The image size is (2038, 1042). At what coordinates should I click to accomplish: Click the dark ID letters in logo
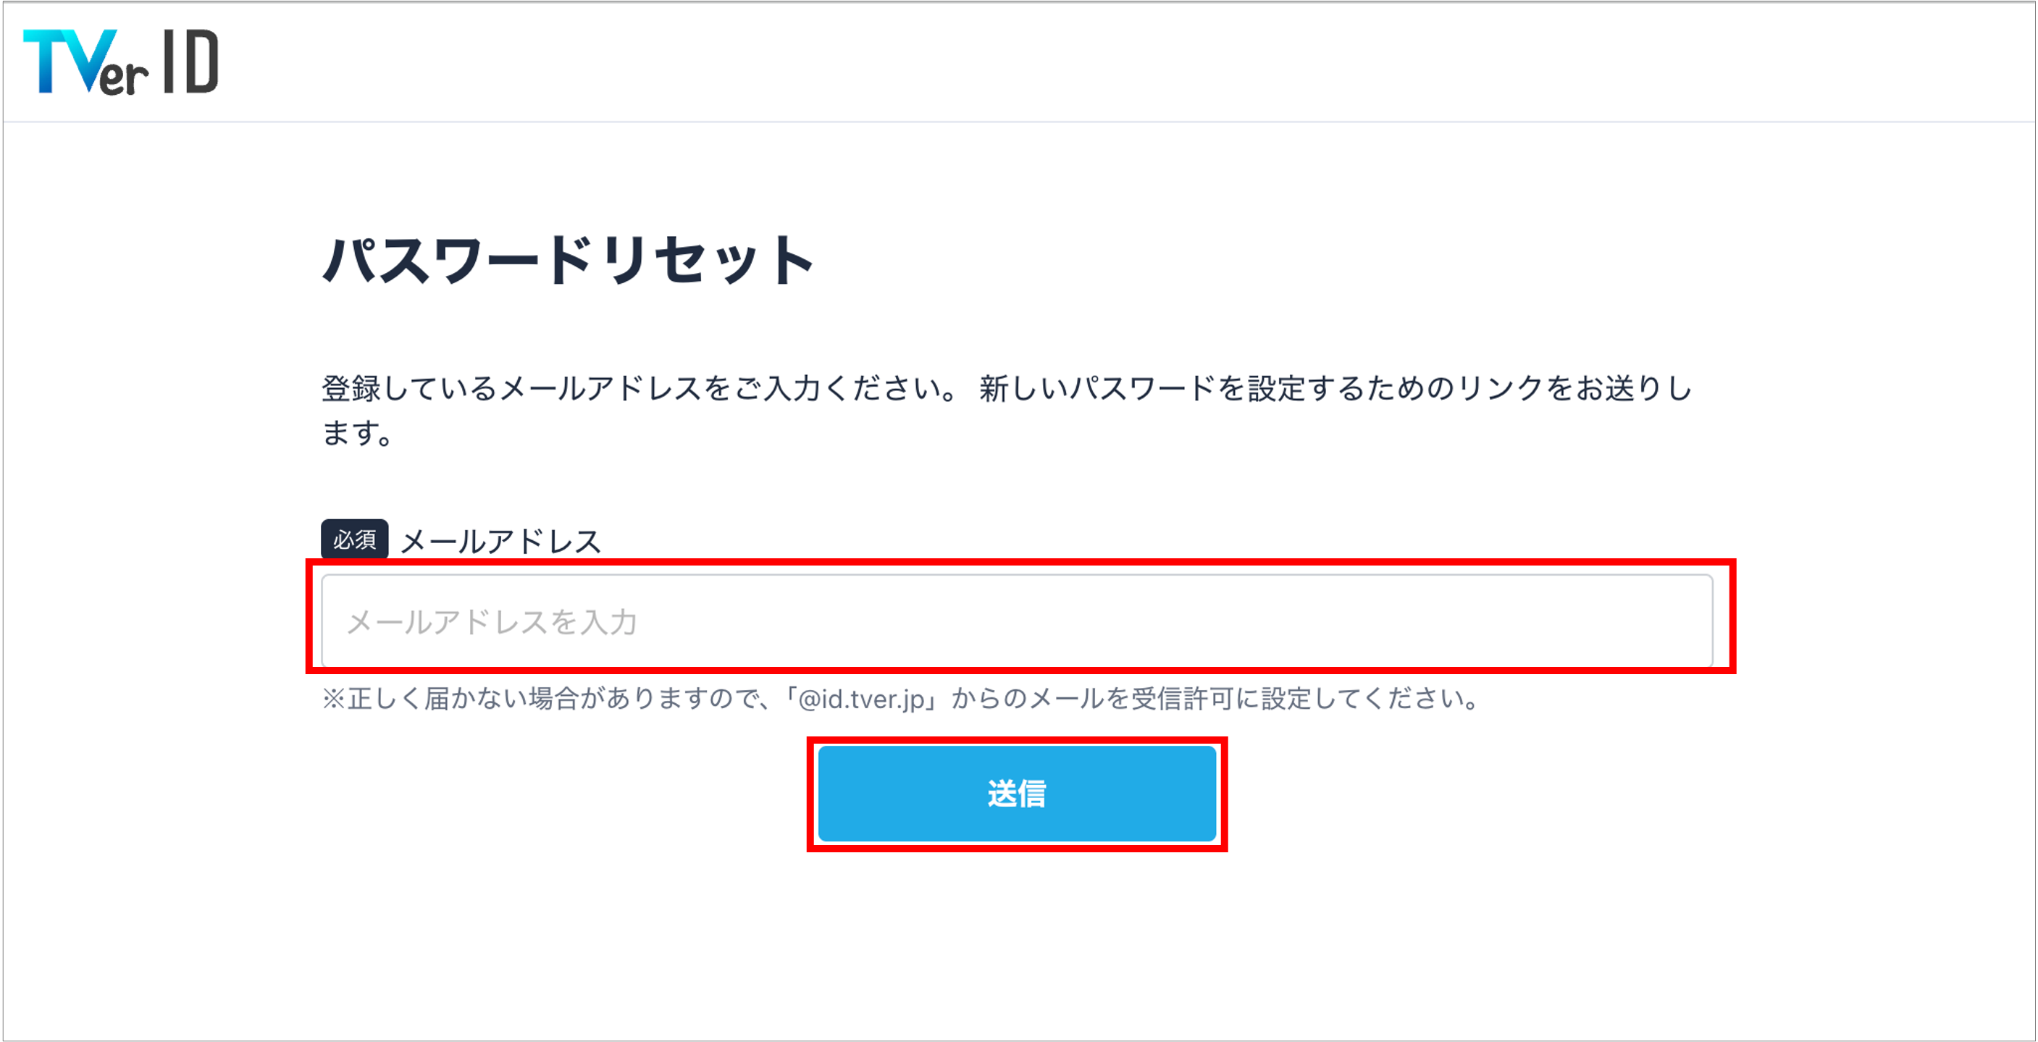[x=190, y=61]
